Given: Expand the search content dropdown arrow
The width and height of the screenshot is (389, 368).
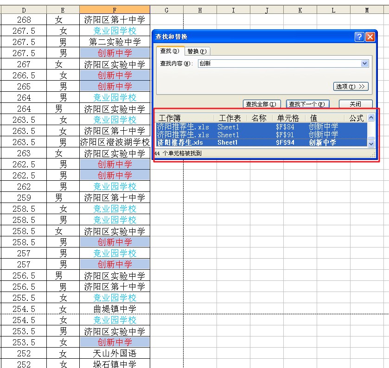Looking at the screenshot, I should [364, 63].
